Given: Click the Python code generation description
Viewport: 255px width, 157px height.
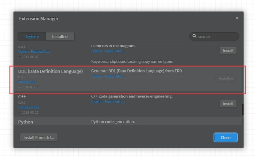Looking at the screenshot, I should [113, 122].
